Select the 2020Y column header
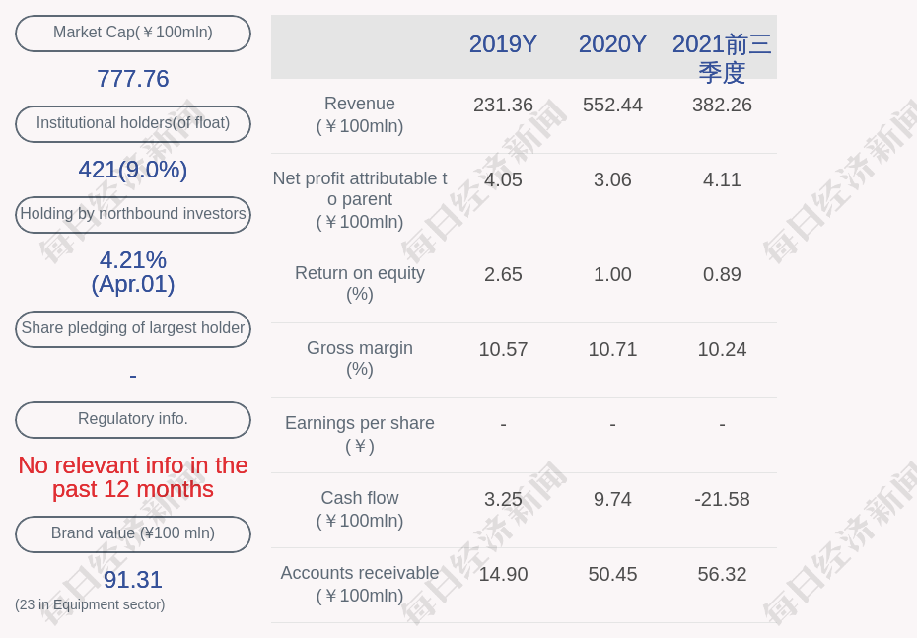917x638 pixels. click(x=612, y=44)
